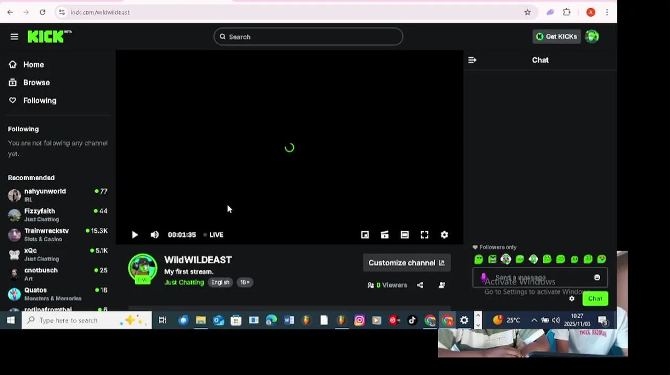The height and width of the screenshot is (375, 670).
Task: Open the hamburger sidebar menu
Action: coord(14,36)
